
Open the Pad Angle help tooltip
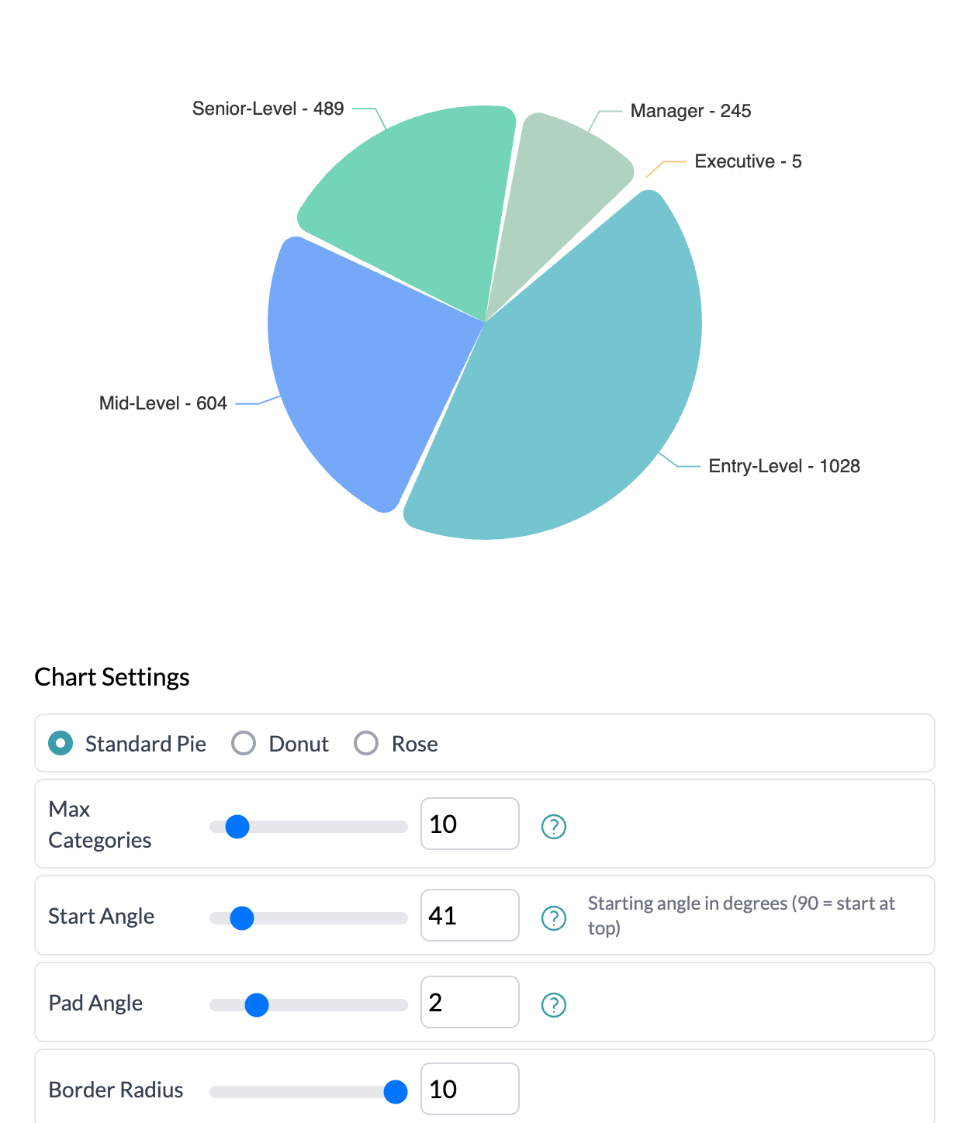(x=553, y=1004)
